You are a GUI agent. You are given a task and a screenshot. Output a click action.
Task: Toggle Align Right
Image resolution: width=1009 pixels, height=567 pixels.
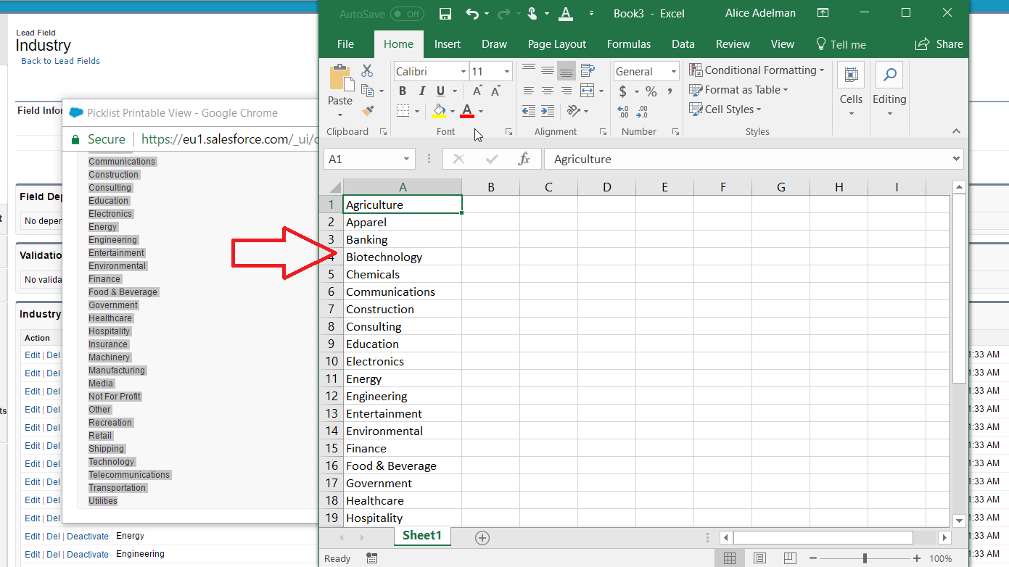[567, 91]
